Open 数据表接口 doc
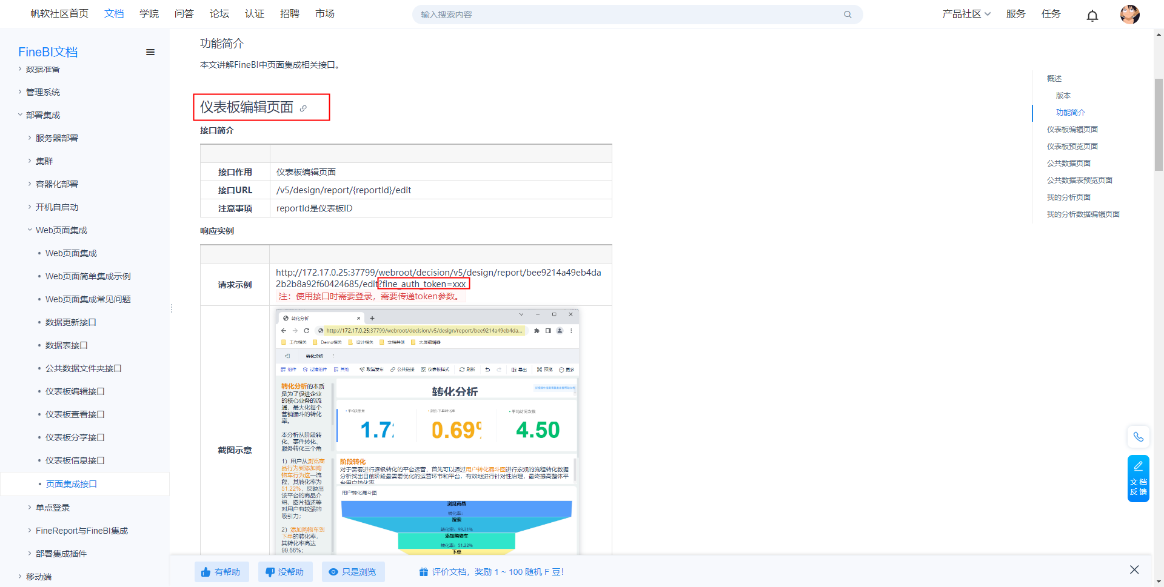Screen dimensions: 1164x587 click(x=67, y=345)
